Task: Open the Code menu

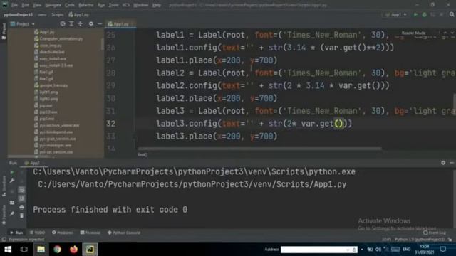Action: tap(70, 5)
